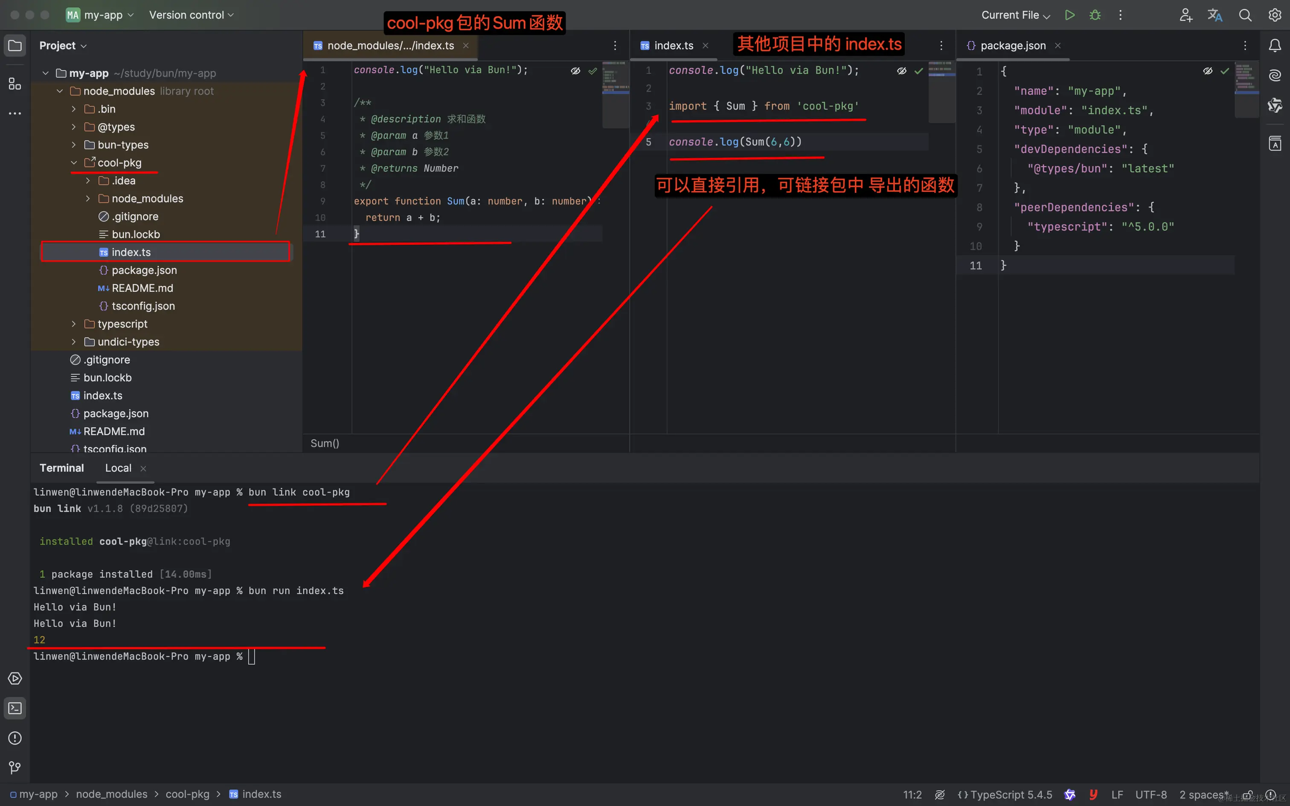
Task: Open tab options menu for package.json editor
Action: click(x=1245, y=45)
